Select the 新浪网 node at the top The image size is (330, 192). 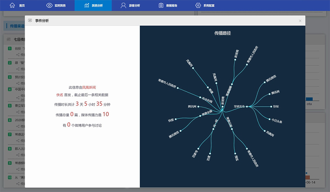pos(235,60)
